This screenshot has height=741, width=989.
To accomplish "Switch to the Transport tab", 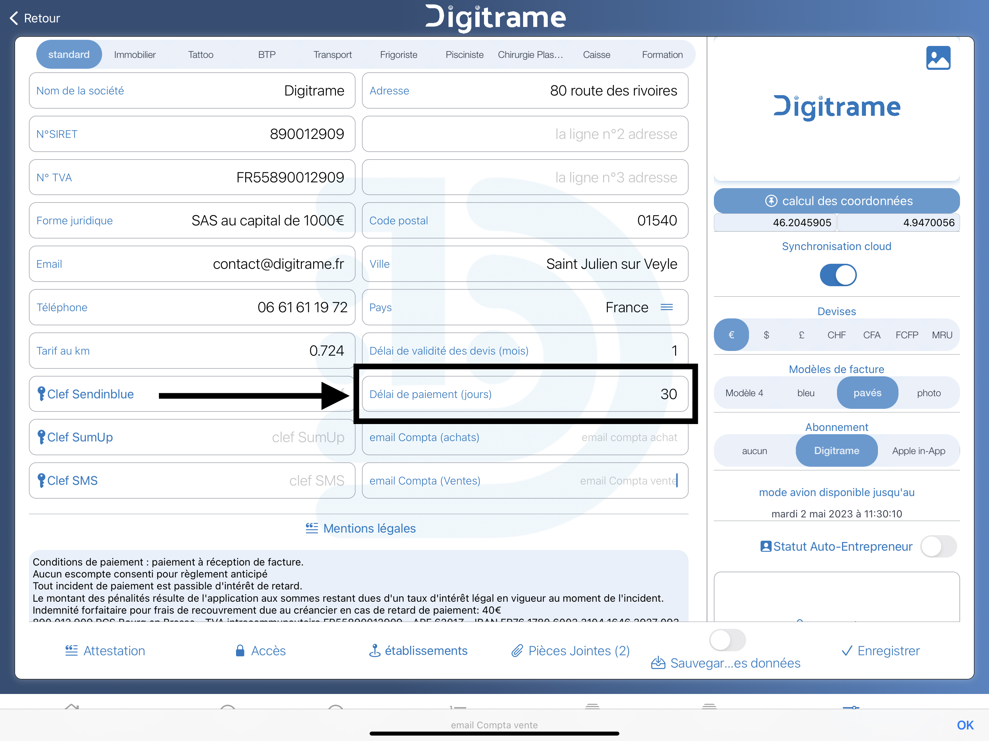I will [x=333, y=55].
